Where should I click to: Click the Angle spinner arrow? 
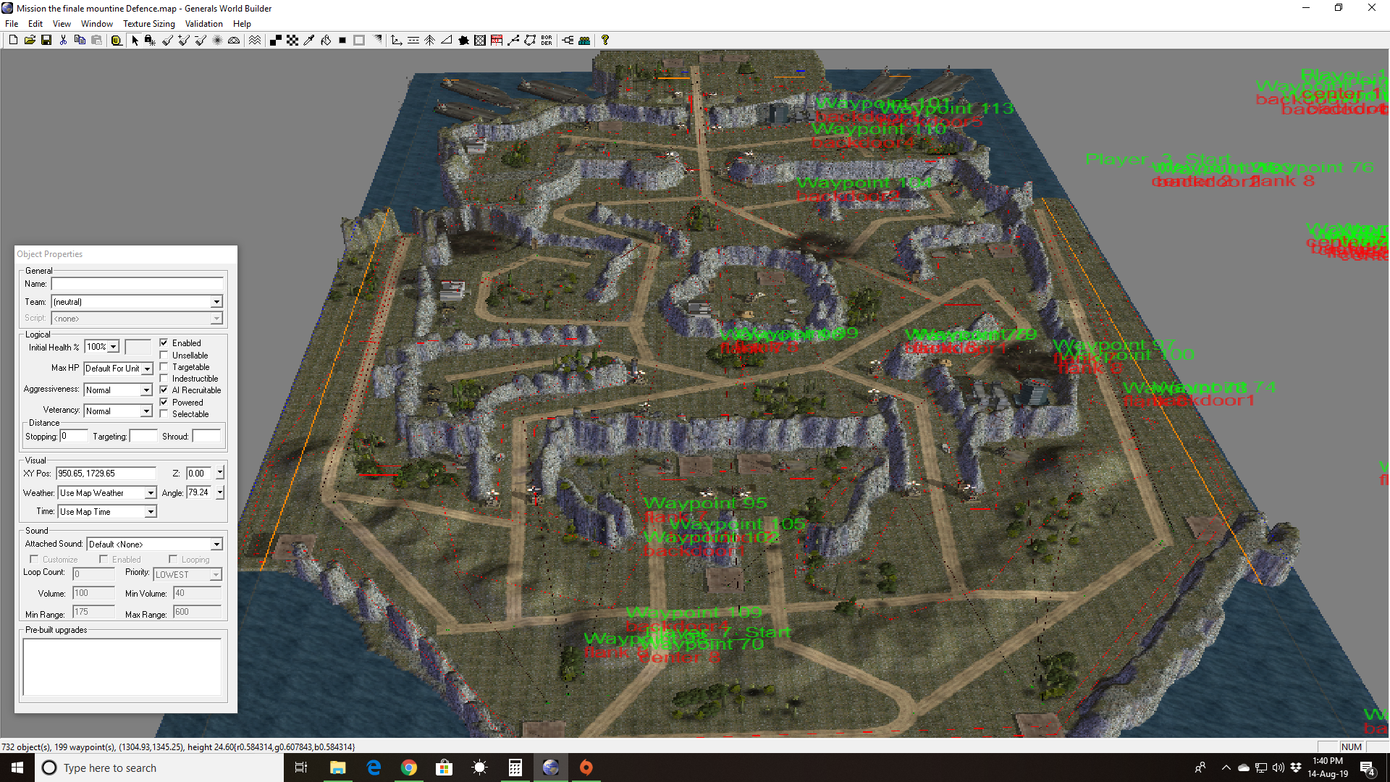coord(220,493)
